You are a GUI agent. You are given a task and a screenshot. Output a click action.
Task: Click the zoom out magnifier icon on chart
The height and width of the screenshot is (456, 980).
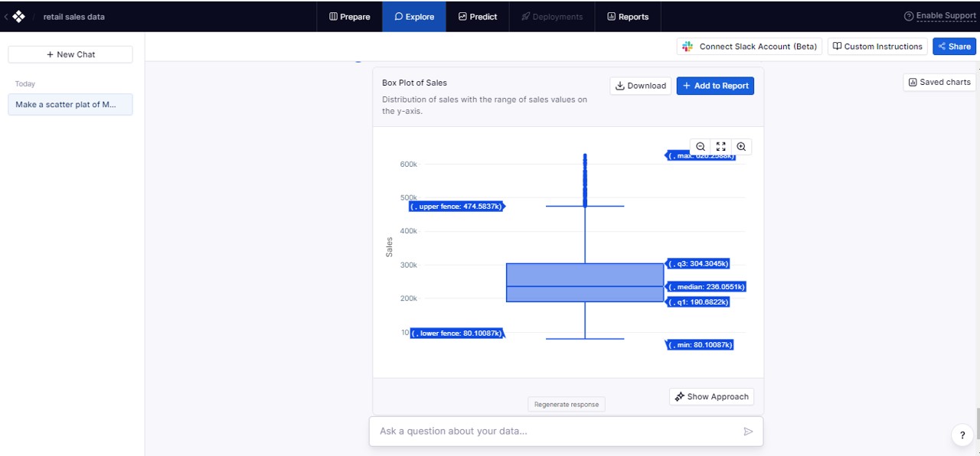(701, 147)
